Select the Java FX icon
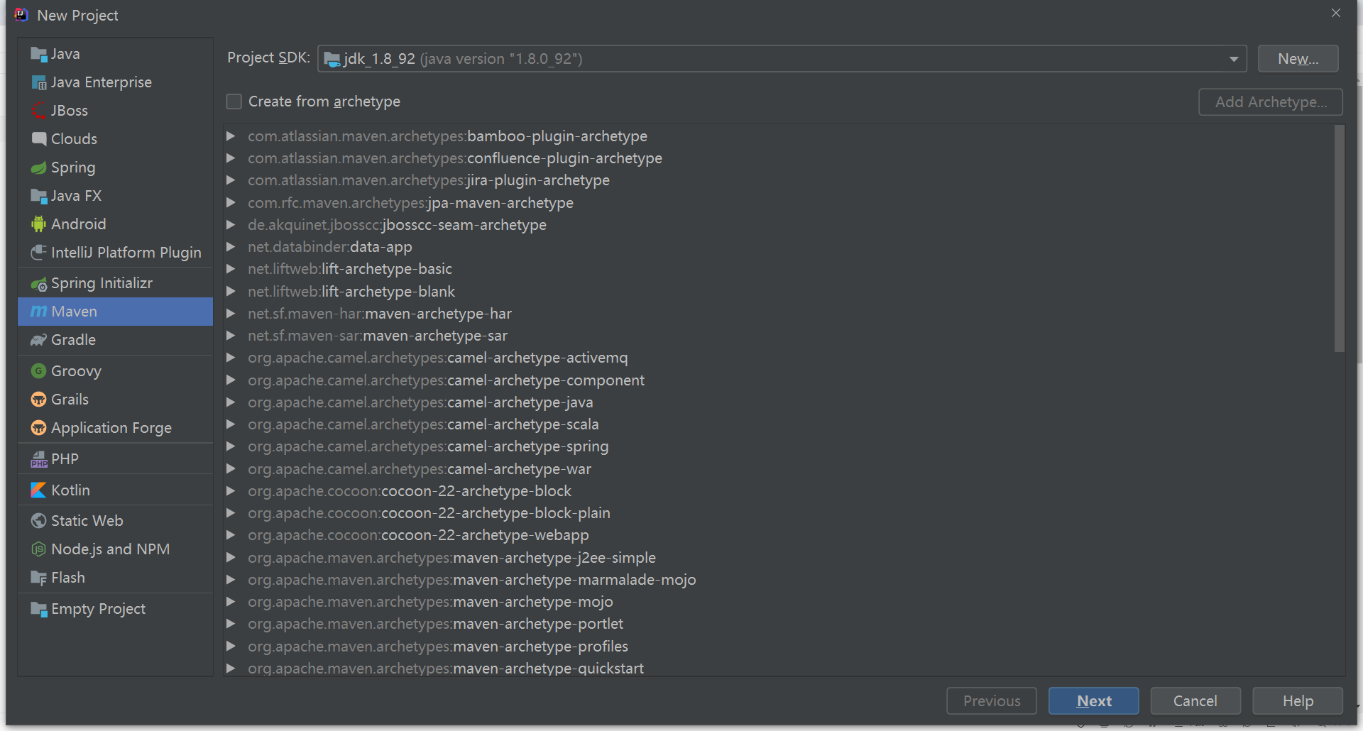The image size is (1363, 731). point(39,196)
